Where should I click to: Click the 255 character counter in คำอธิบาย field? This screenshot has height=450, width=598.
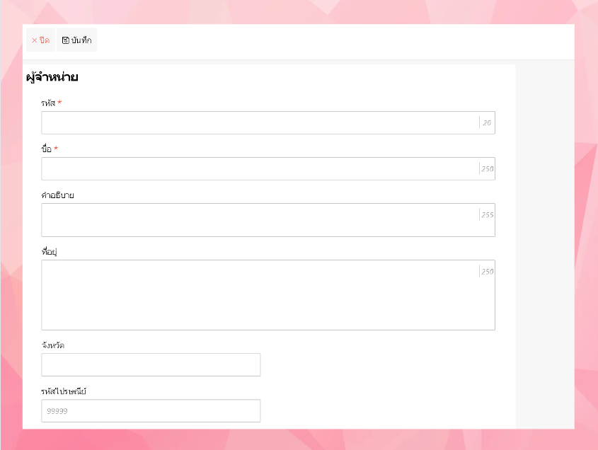click(x=487, y=215)
